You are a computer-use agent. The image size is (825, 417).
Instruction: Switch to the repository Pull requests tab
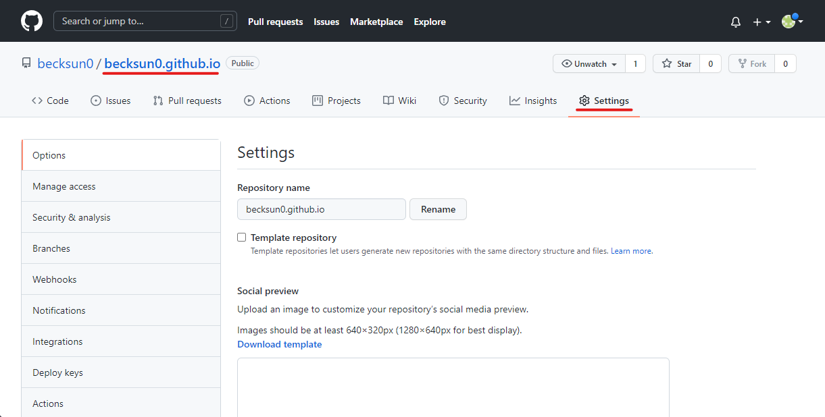point(187,101)
